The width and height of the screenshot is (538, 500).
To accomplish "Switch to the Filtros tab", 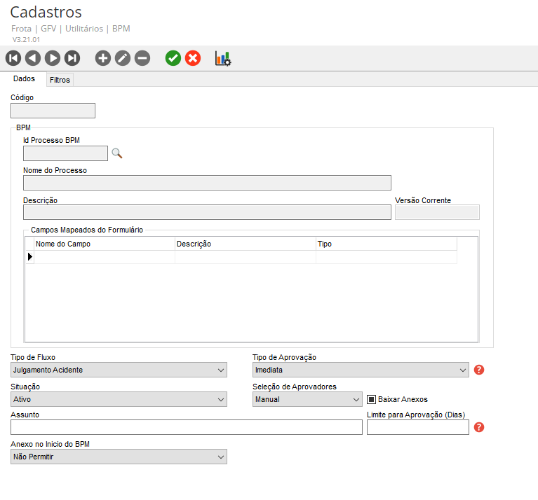I will (x=60, y=80).
